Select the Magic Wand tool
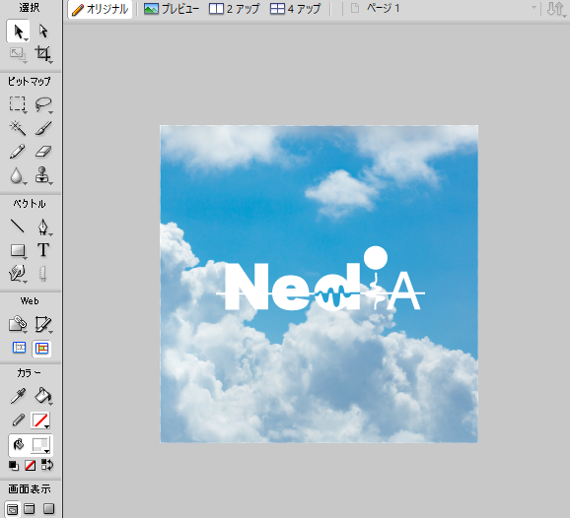The width and height of the screenshot is (570, 518). pos(17,127)
